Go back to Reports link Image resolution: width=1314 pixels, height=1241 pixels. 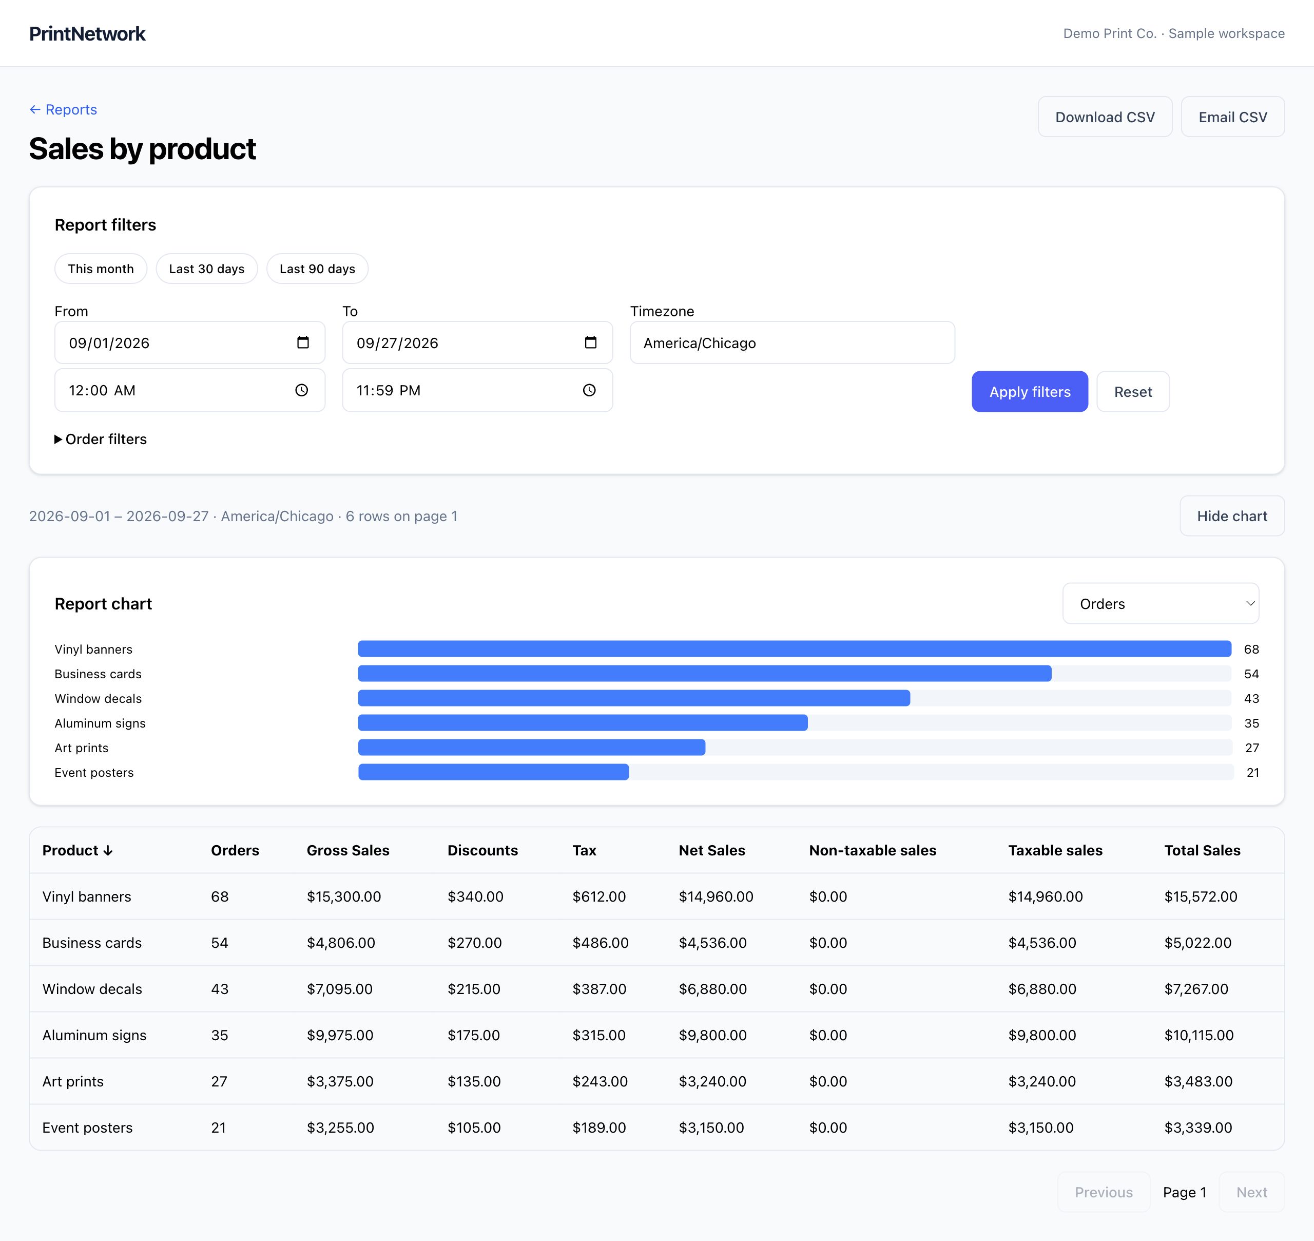tap(64, 110)
